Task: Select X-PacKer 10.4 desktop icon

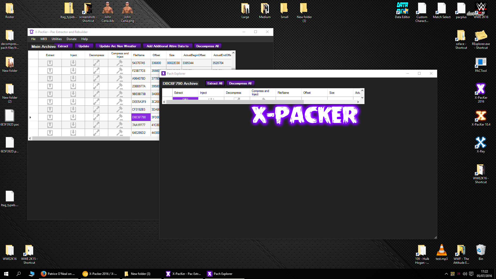Action: [481, 118]
